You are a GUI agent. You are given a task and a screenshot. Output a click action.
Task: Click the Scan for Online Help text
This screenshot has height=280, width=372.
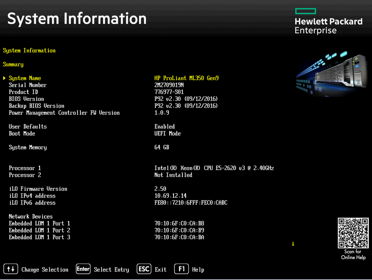pos(353,254)
